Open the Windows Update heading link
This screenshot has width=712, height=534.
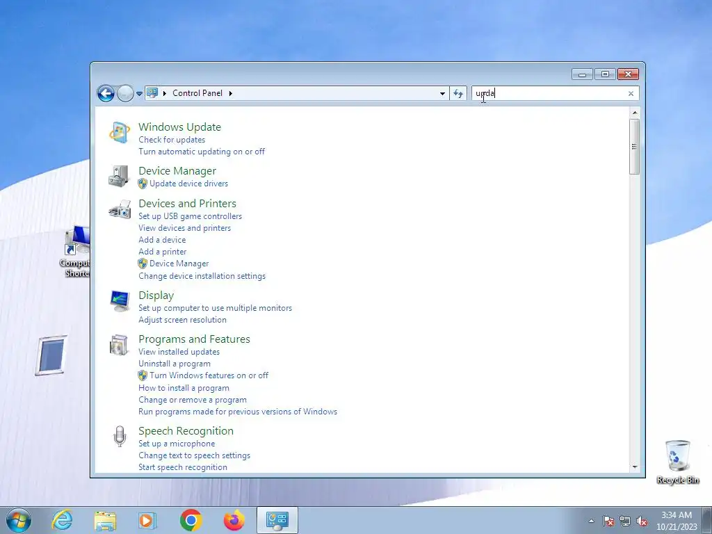180,127
